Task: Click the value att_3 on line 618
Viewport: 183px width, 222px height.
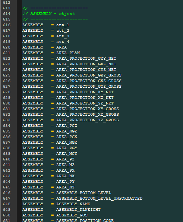Action: pyautogui.click(x=63, y=36)
